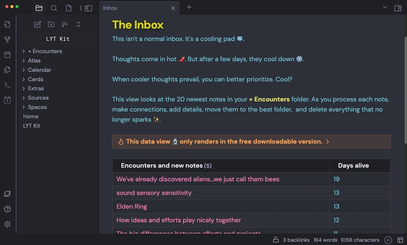
Task: Click the new note icon
Action: click(x=38, y=24)
